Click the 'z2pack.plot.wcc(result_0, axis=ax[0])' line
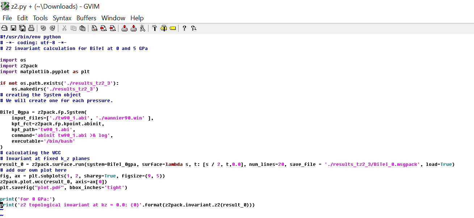The width and height of the screenshot is (474, 218). coord(54,182)
